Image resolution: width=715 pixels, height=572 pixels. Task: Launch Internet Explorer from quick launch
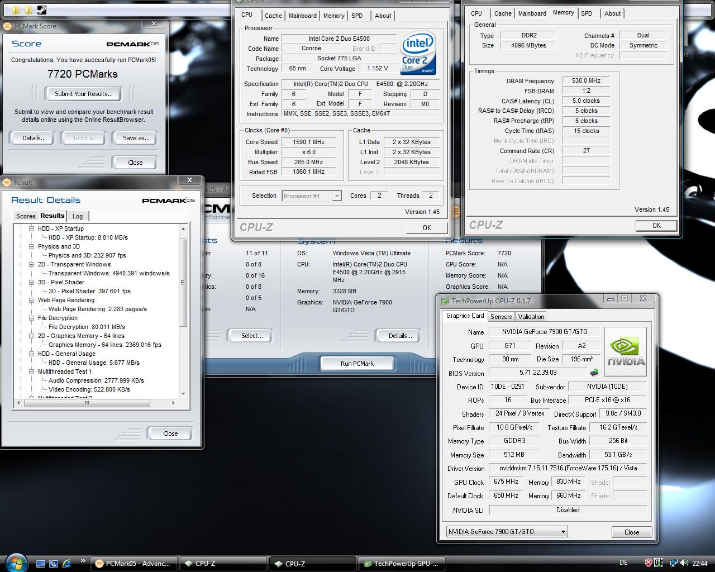67,564
